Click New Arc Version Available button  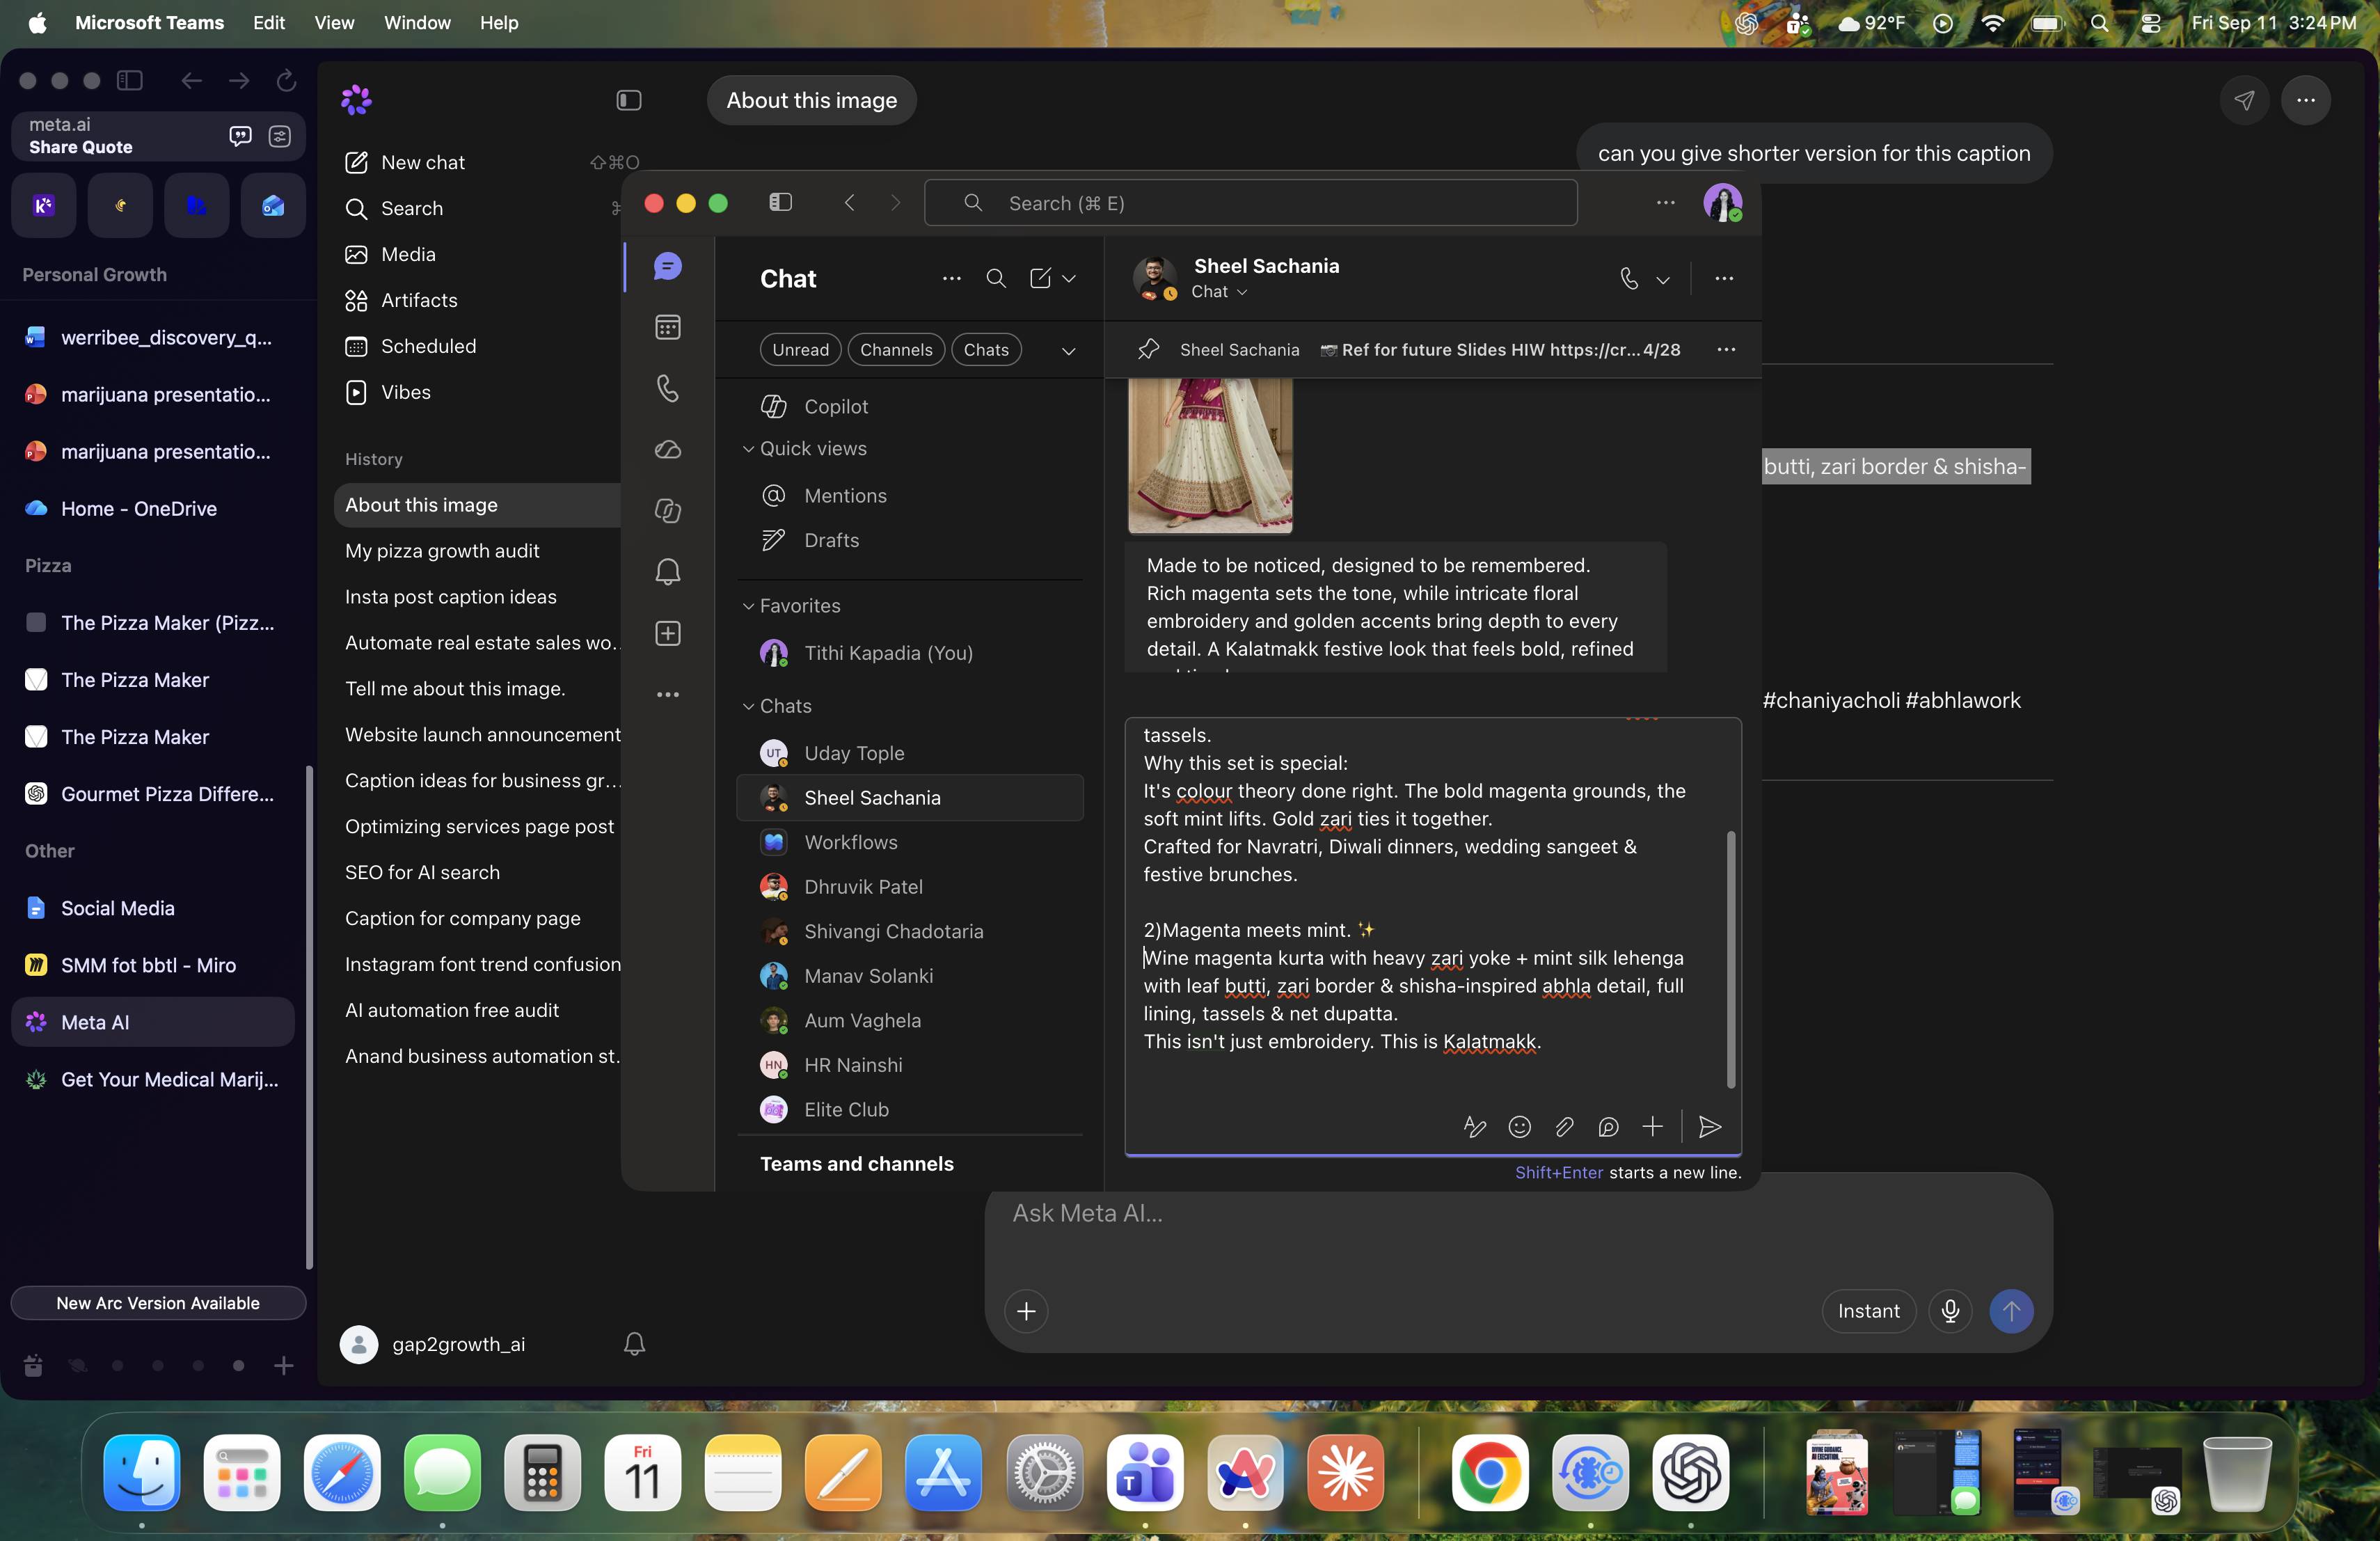158,1303
